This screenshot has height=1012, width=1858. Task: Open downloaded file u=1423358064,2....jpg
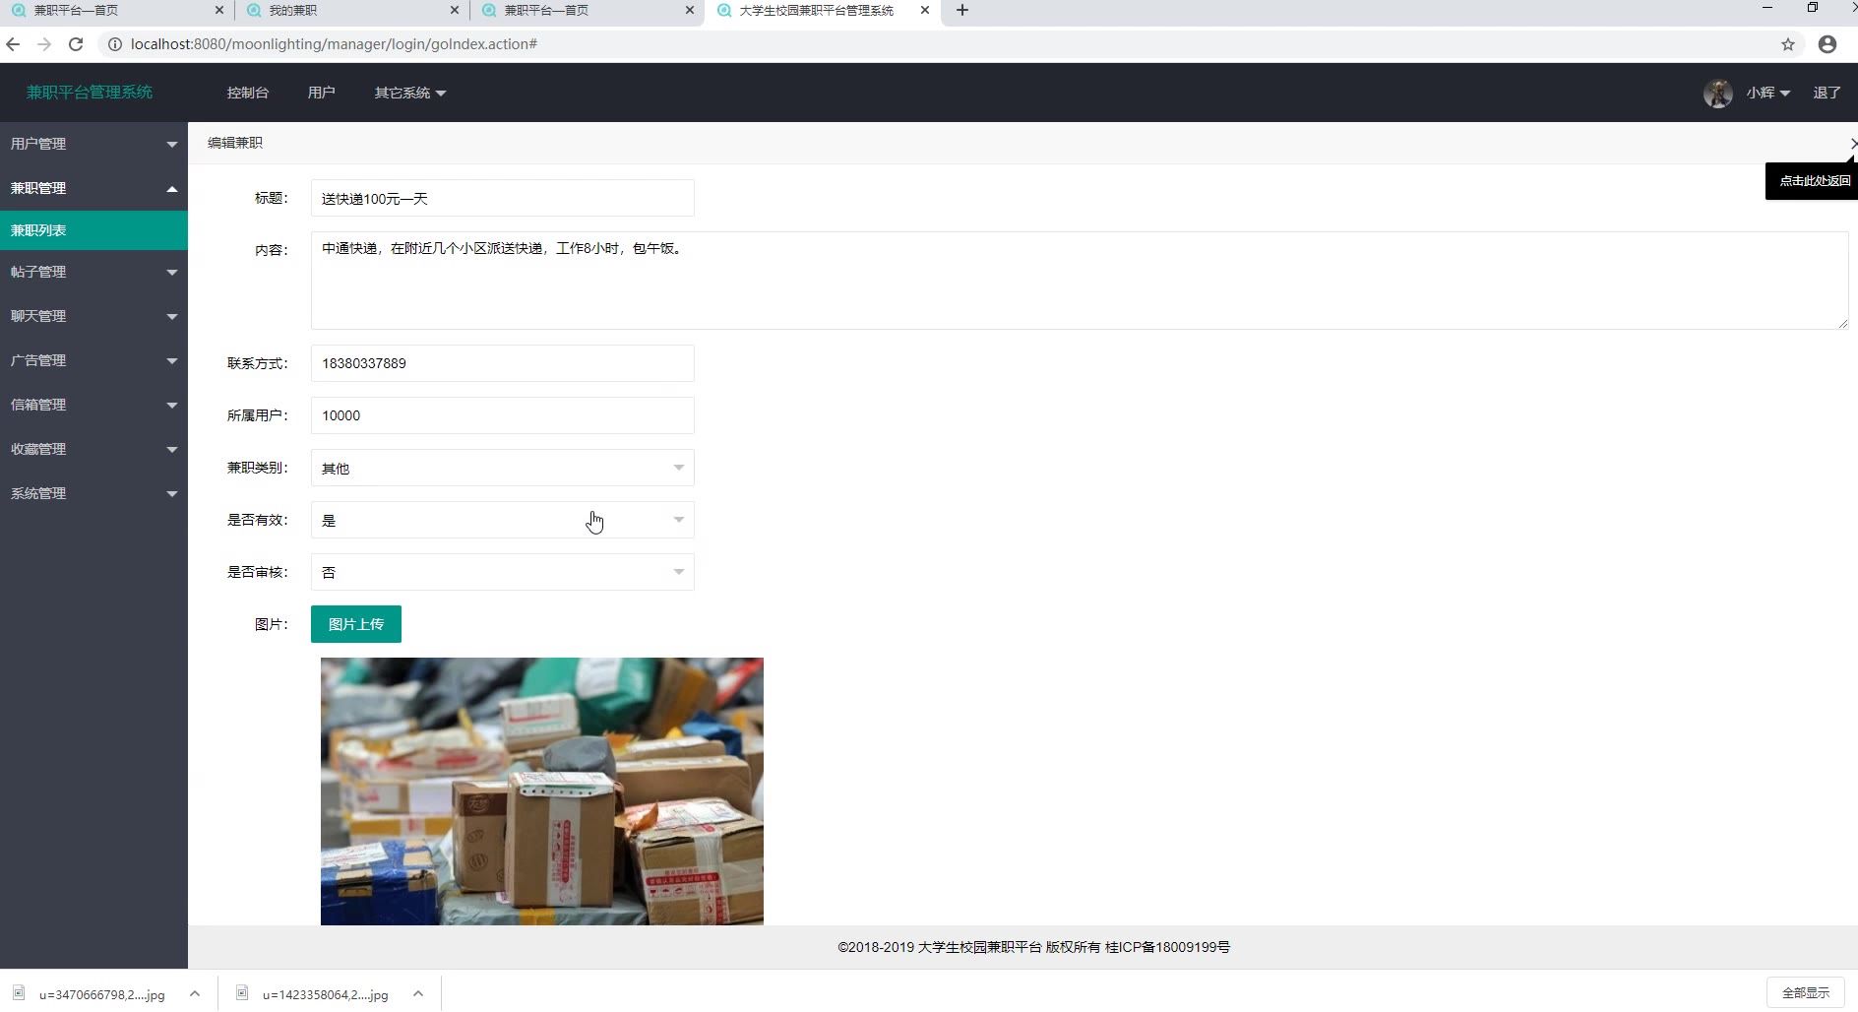pyautogui.click(x=325, y=994)
